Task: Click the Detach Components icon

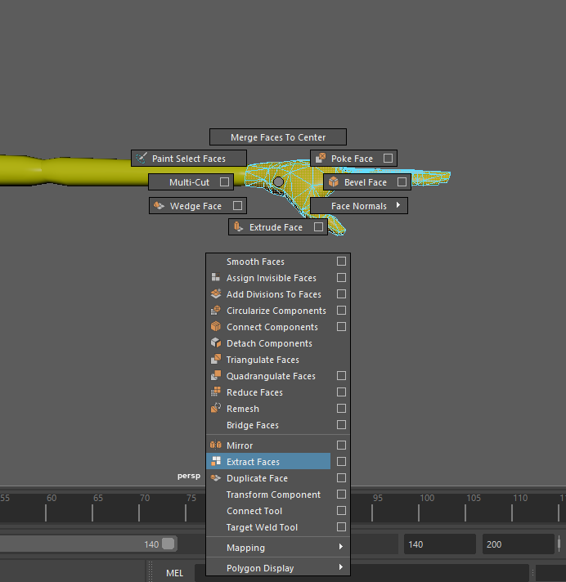Action: [x=216, y=342]
